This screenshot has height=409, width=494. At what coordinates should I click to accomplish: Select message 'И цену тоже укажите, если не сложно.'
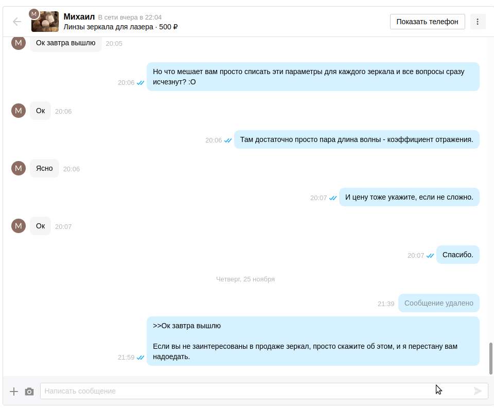[x=409, y=197]
